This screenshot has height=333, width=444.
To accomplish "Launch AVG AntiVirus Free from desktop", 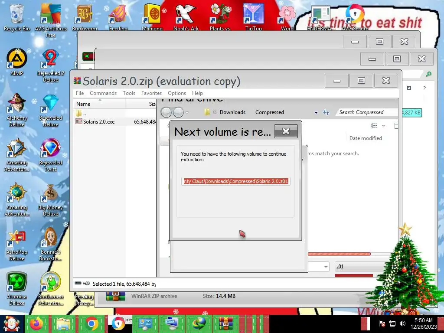I will (51, 20).
